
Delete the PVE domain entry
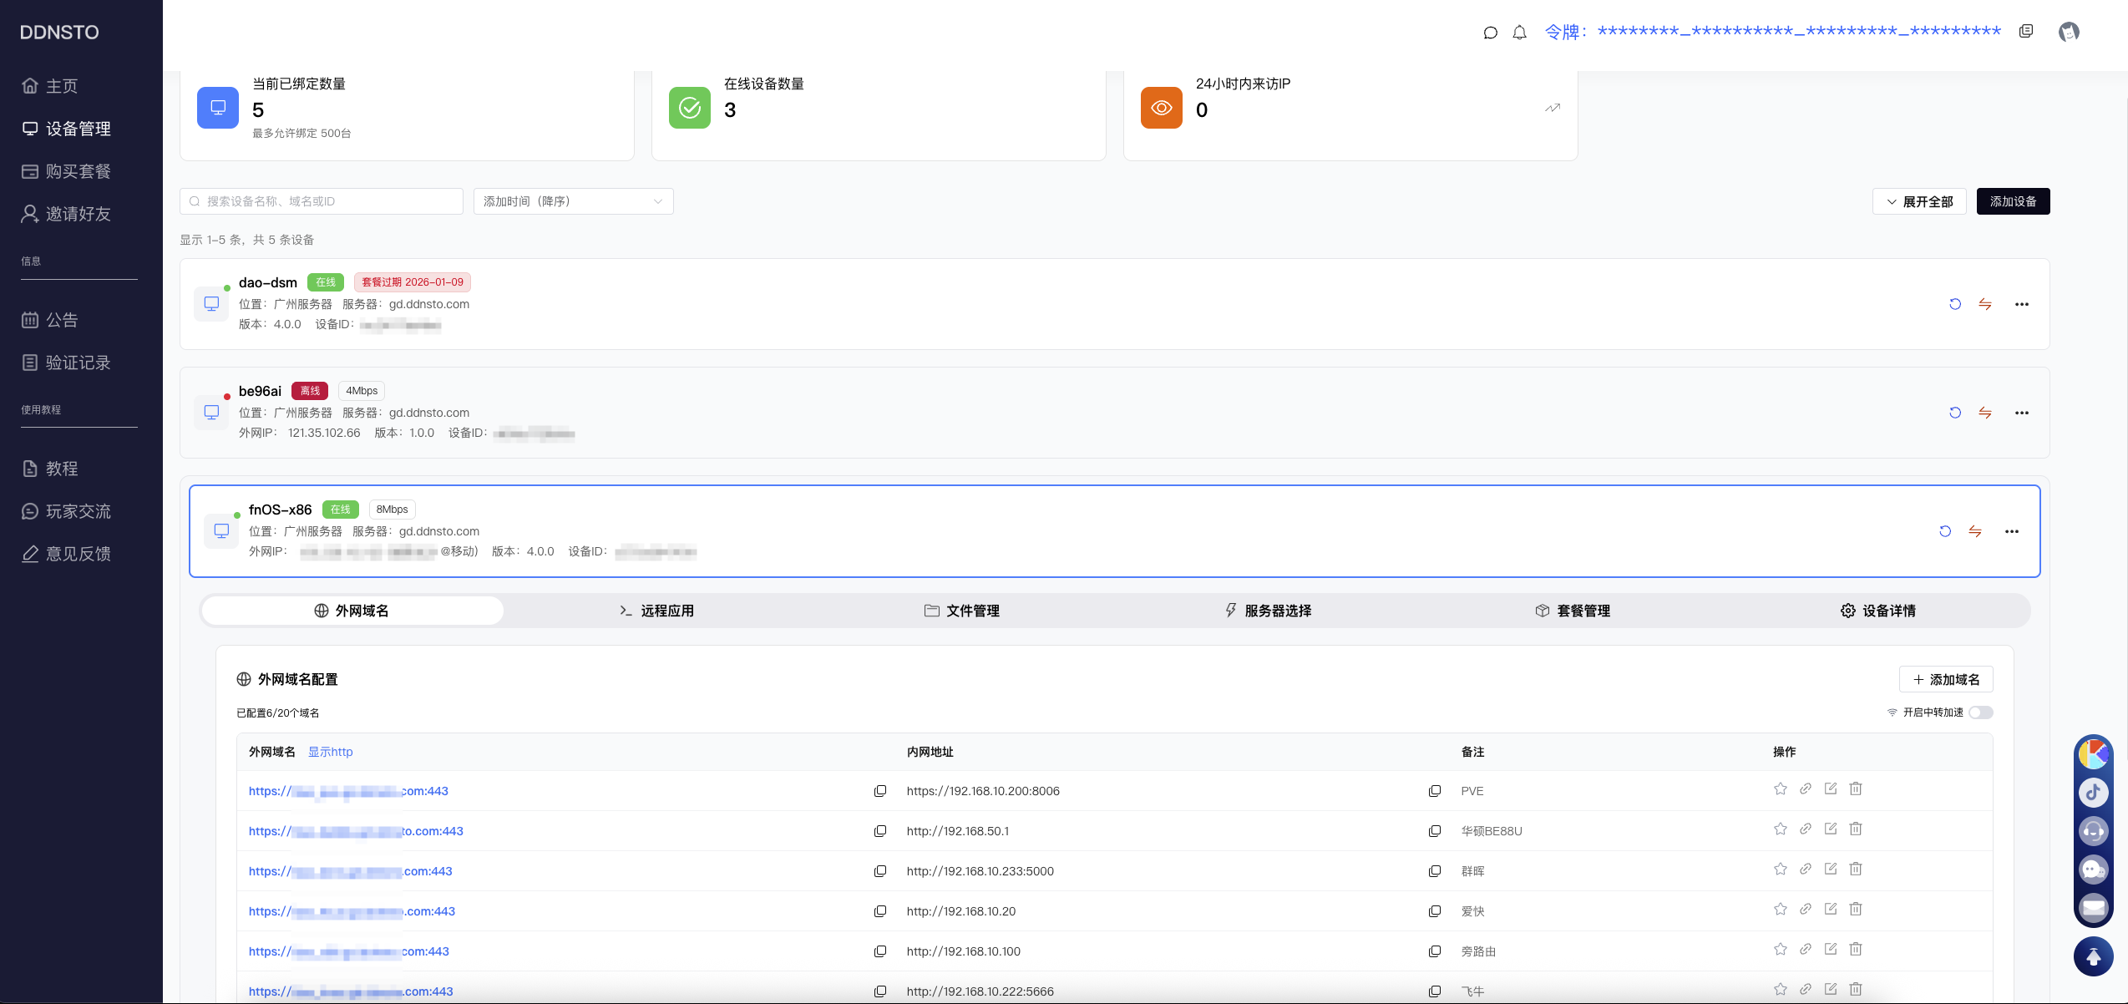point(1856,788)
